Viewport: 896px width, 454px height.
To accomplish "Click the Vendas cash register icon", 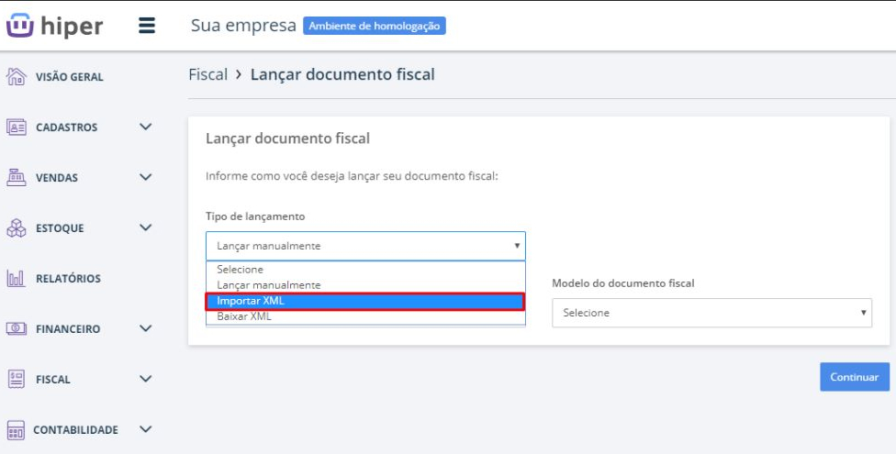I will [x=16, y=177].
